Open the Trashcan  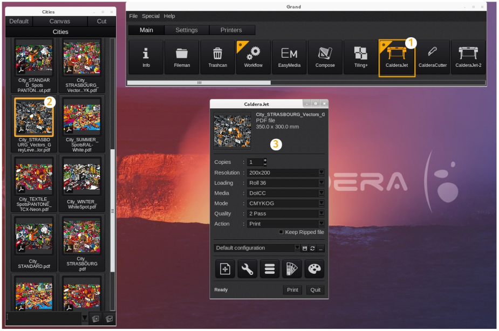tap(217, 57)
